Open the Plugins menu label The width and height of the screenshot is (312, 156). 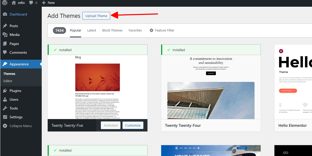point(15,91)
